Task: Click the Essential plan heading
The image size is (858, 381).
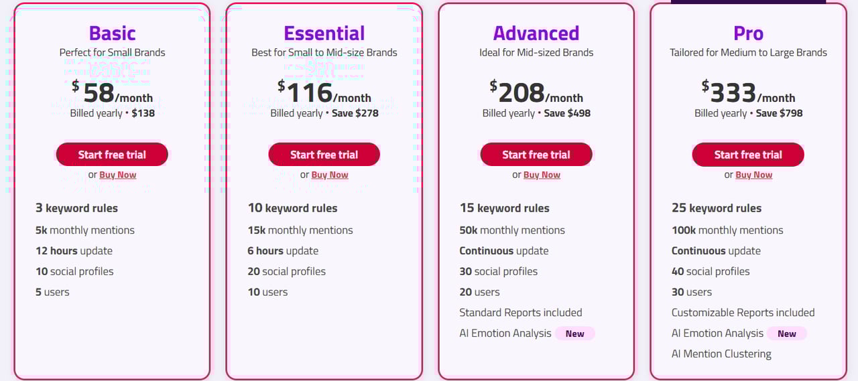Action: coord(324,33)
